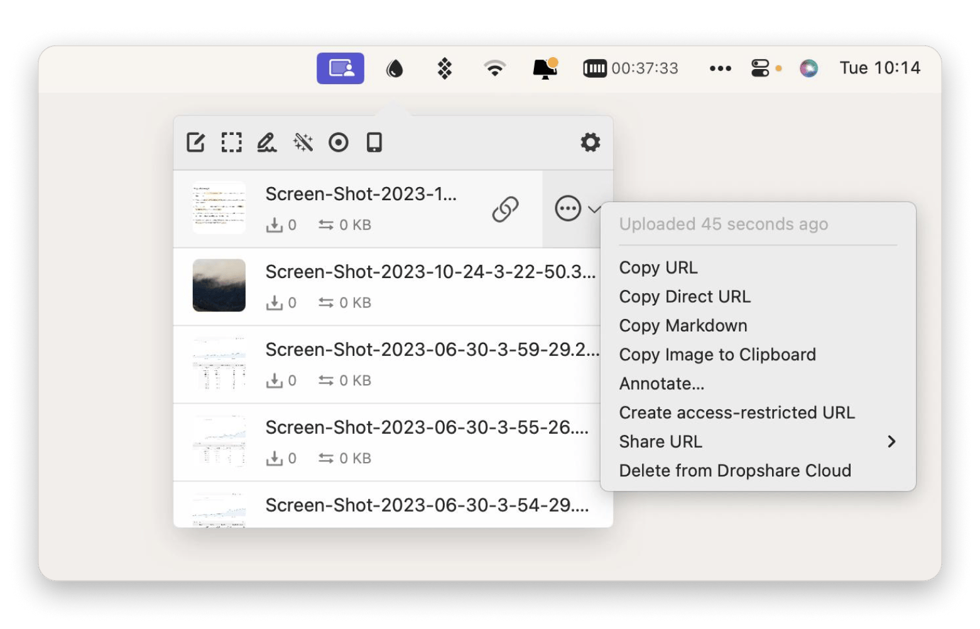Screen dimensions: 980x629
Task: Click download count under Screen-Shot-2023-06-30-3-59-29.2...
Action: pyautogui.click(x=281, y=380)
